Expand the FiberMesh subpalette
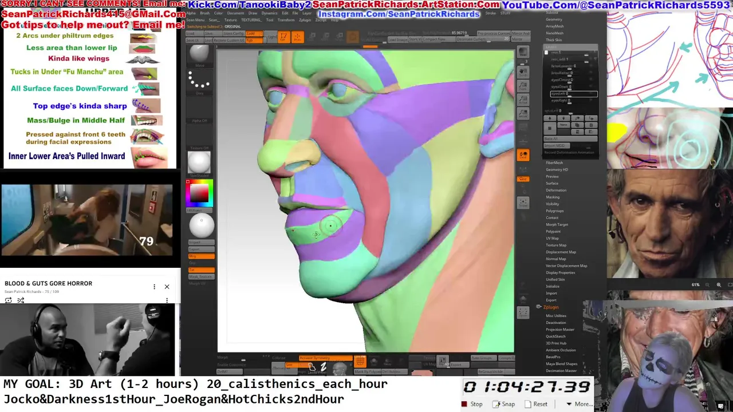The height and width of the screenshot is (412, 733). 554,163
